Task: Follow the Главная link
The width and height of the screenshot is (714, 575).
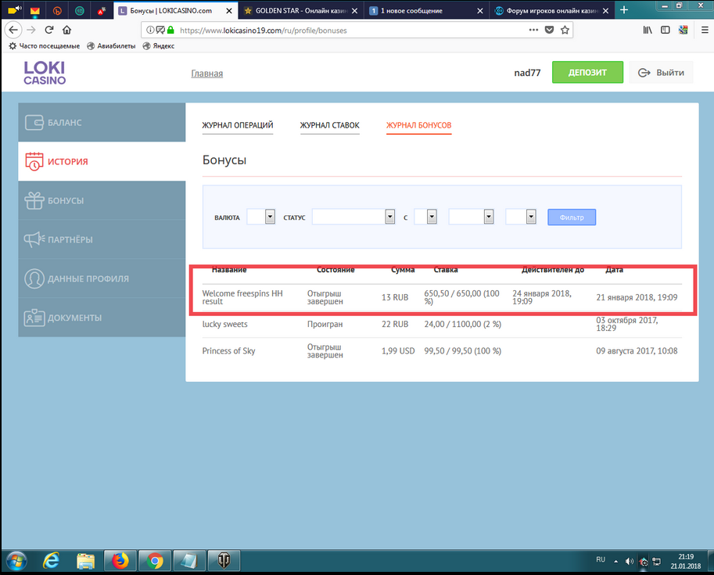Action: pyautogui.click(x=206, y=74)
